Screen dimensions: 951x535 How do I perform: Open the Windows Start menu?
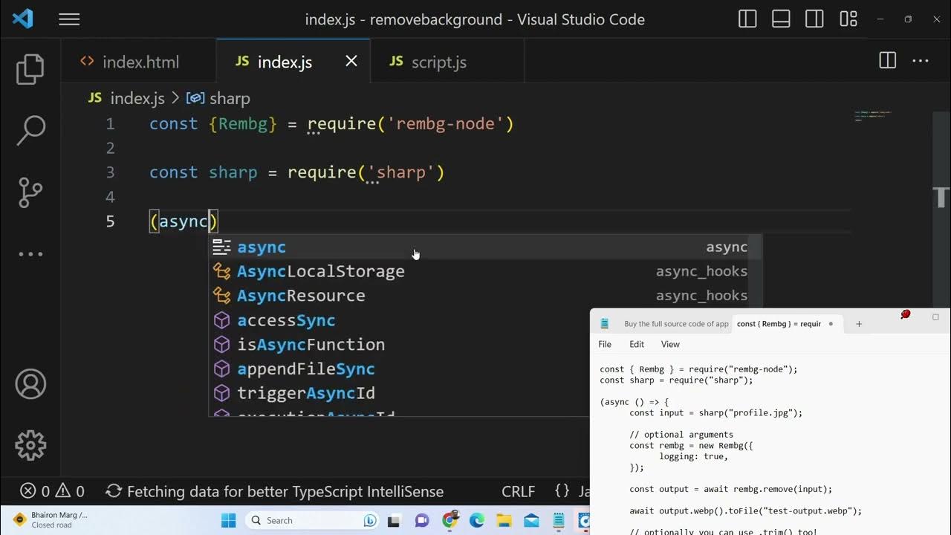(x=228, y=520)
